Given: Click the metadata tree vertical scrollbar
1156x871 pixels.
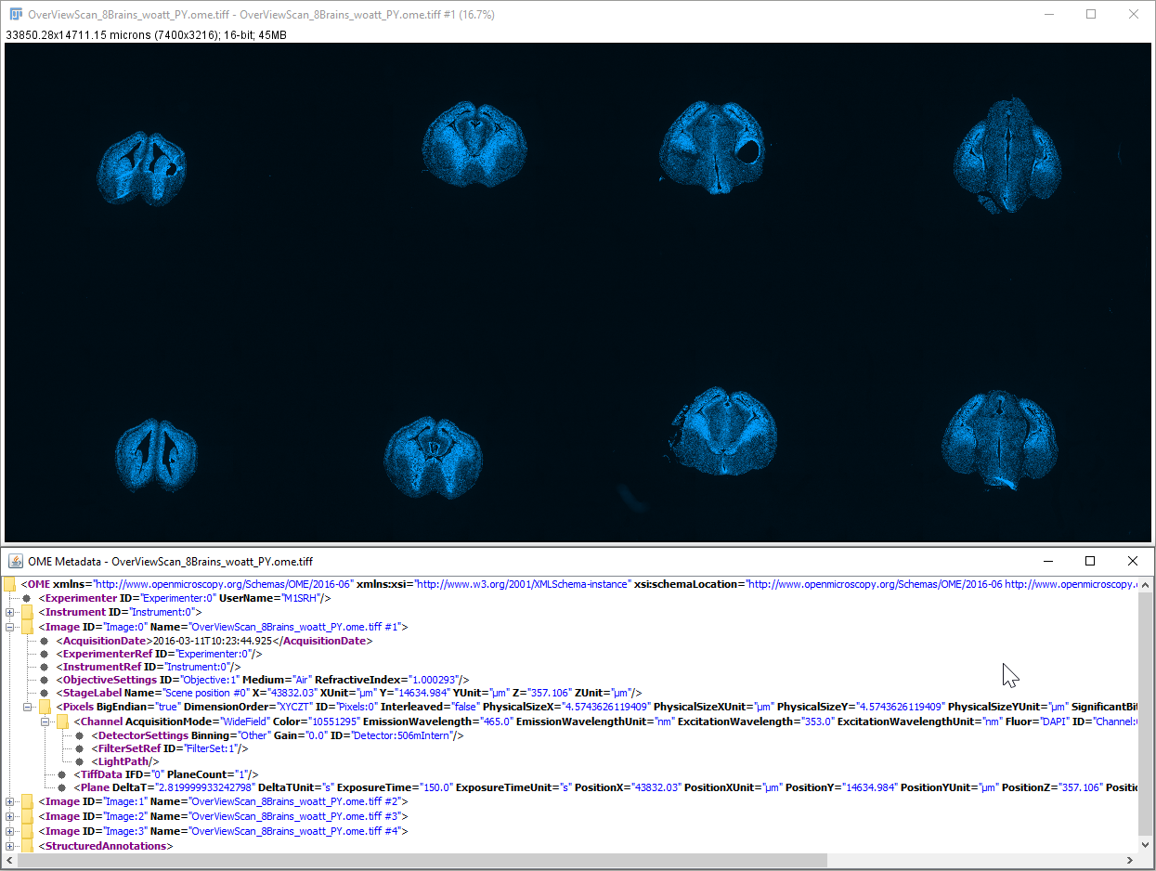Looking at the screenshot, I should click(x=1145, y=713).
